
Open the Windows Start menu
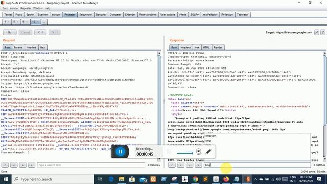tap(6, 179)
